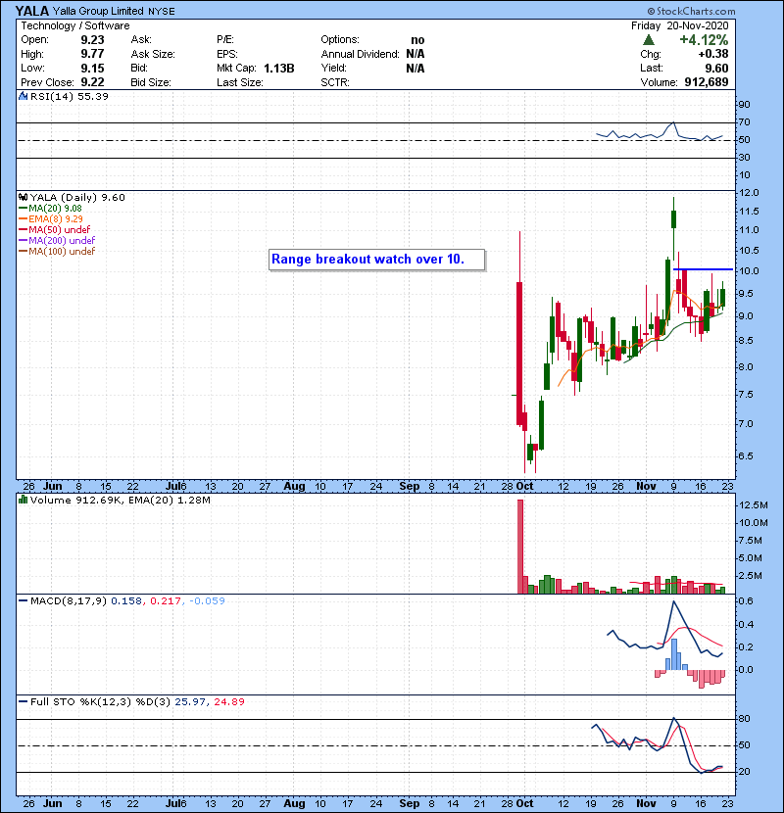Click the tallest red volume bar in early October
Viewport: 784px width, 813px height.
point(520,547)
